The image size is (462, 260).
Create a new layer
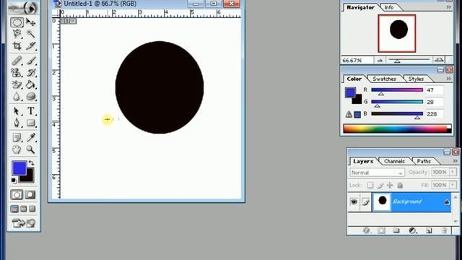point(429,230)
